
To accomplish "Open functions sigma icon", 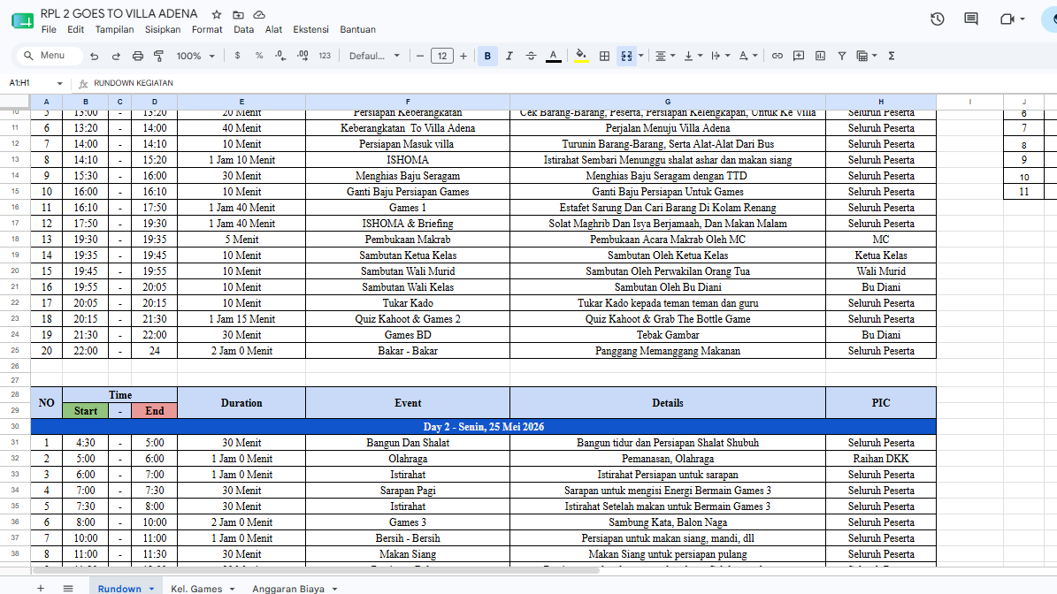I will 892,56.
